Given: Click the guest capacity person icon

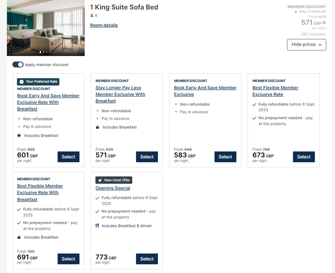Looking at the screenshot, I should 92,16.
